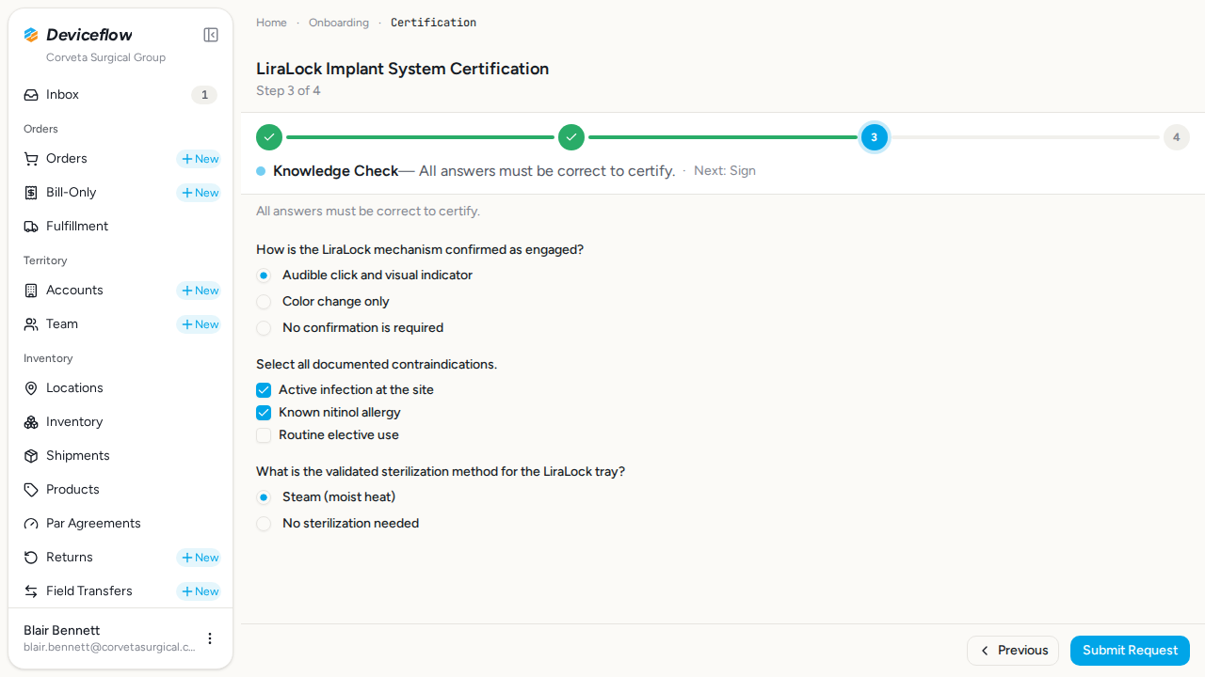Click the Par Agreements gauge icon
This screenshot has width=1205, height=677.
[x=31, y=524]
